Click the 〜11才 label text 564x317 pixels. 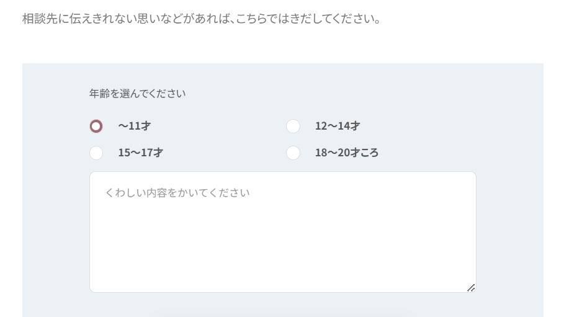135,127
